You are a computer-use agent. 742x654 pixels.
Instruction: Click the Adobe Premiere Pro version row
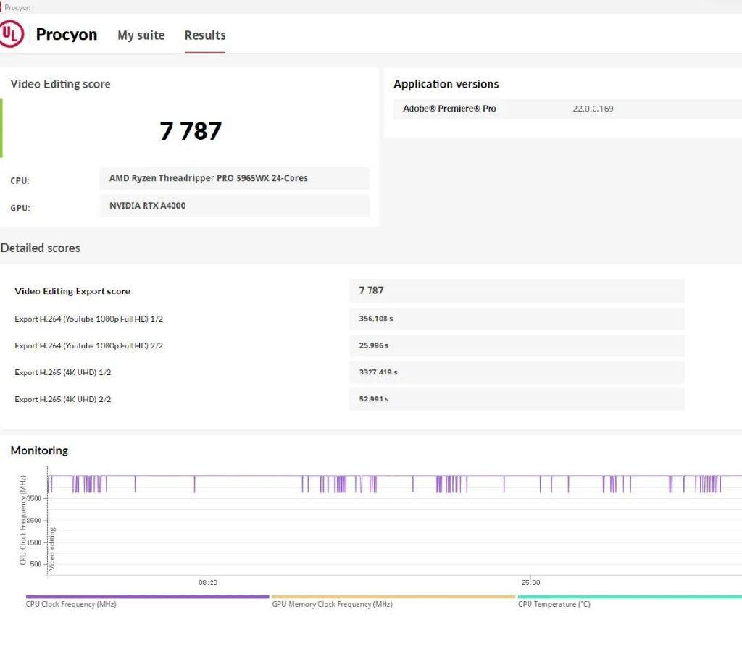click(x=562, y=109)
